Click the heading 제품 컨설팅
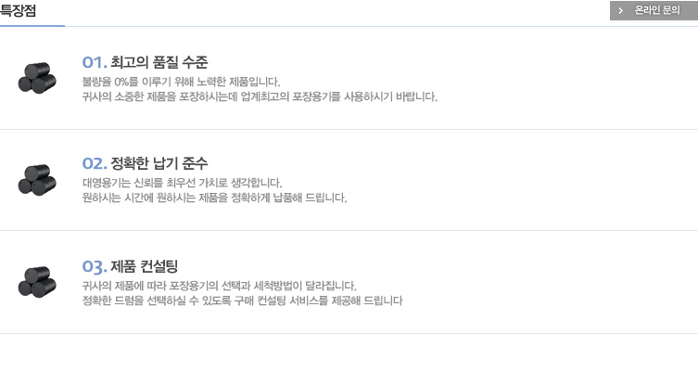 145,266
